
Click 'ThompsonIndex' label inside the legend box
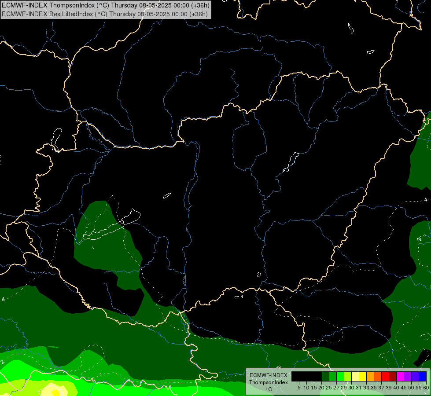pyautogui.click(x=269, y=382)
